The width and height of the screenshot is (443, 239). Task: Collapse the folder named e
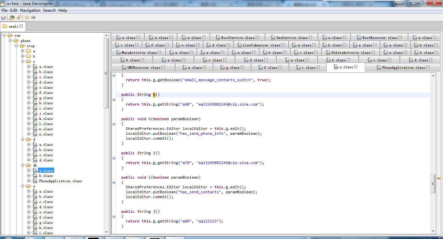23,186
